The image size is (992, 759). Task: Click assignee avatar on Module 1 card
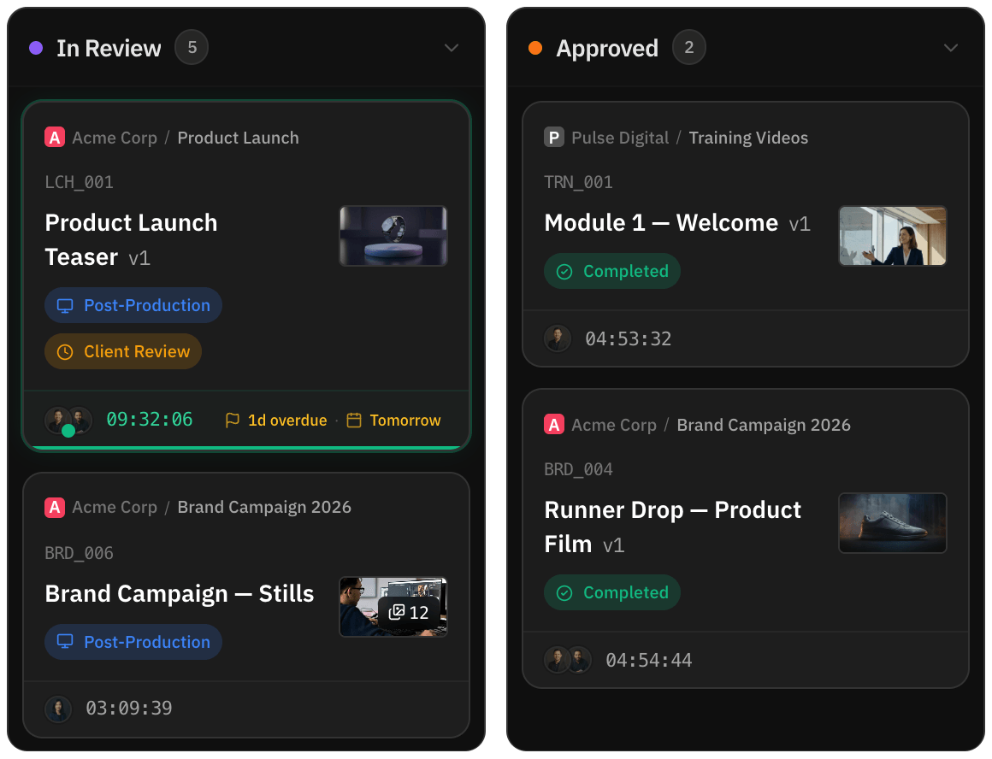pyautogui.click(x=558, y=338)
